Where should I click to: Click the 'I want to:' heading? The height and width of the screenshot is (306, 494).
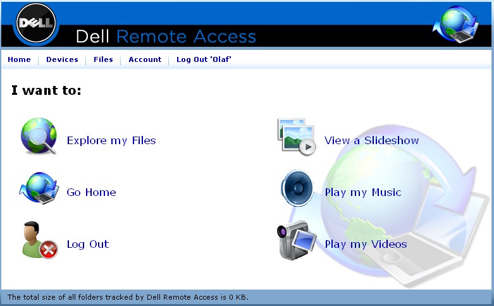coord(46,90)
